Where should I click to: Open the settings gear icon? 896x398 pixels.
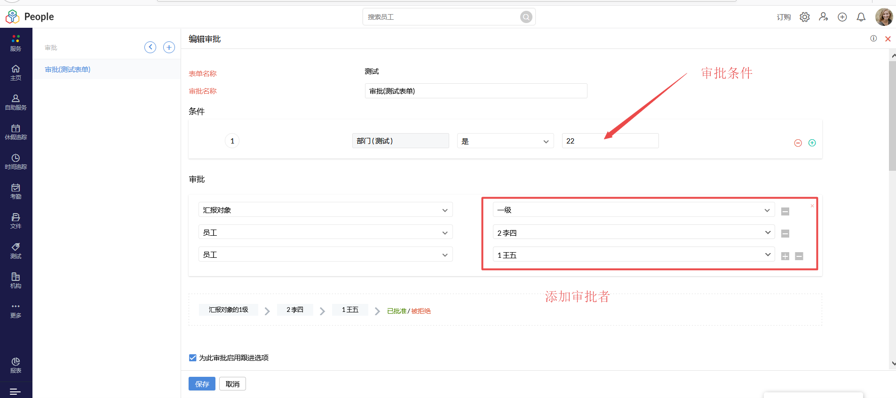pos(804,17)
